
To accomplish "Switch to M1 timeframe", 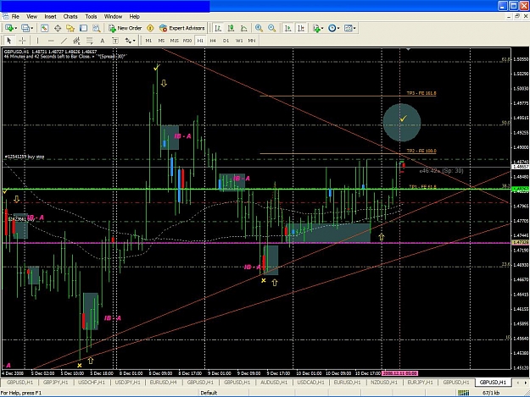I will [148, 41].
